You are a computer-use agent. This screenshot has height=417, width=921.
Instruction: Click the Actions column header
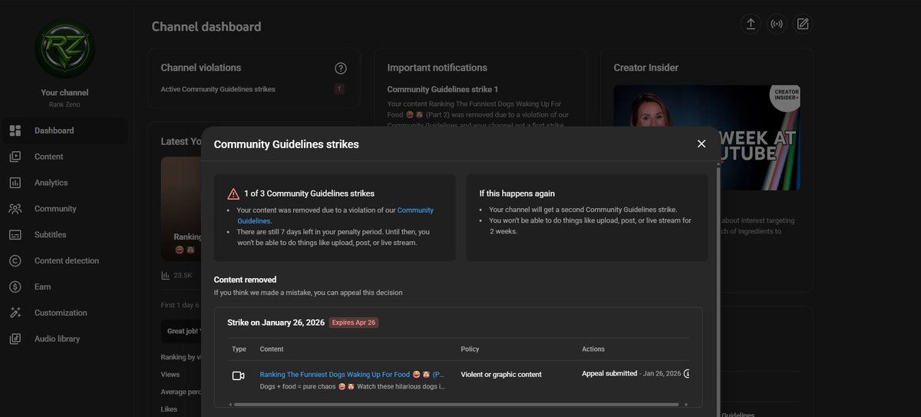pyautogui.click(x=593, y=349)
